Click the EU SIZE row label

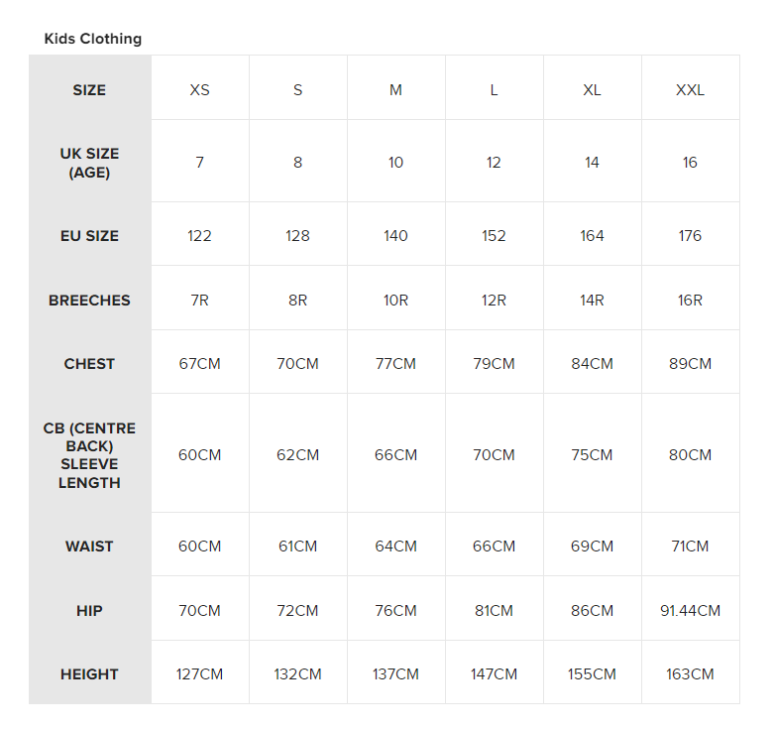point(89,236)
